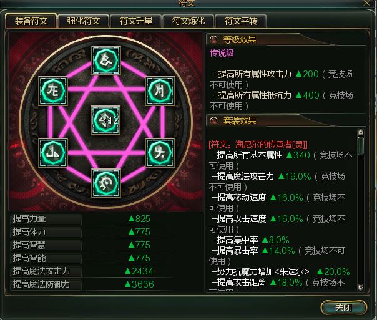
Task: Switch to the 符文平转 tab
Action: tap(241, 21)
